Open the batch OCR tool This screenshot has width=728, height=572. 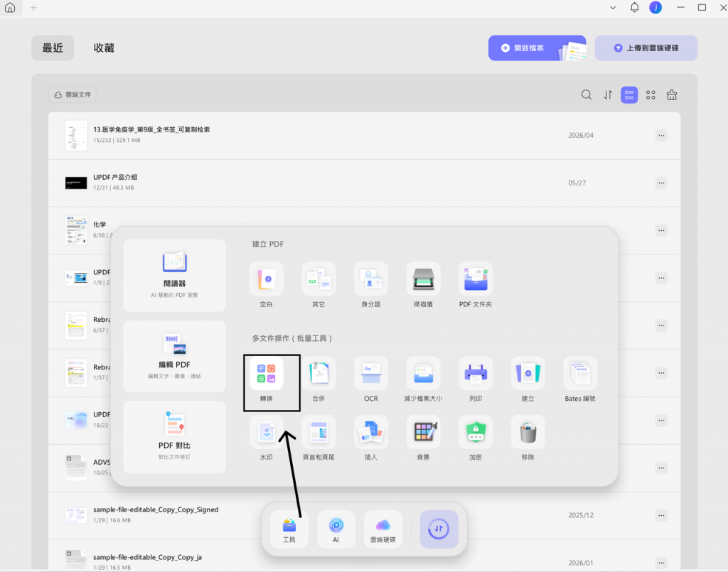[x=371, y=374]
